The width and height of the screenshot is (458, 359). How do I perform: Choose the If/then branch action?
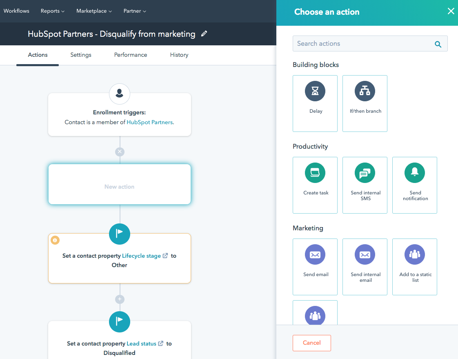(x=365, y=103)
